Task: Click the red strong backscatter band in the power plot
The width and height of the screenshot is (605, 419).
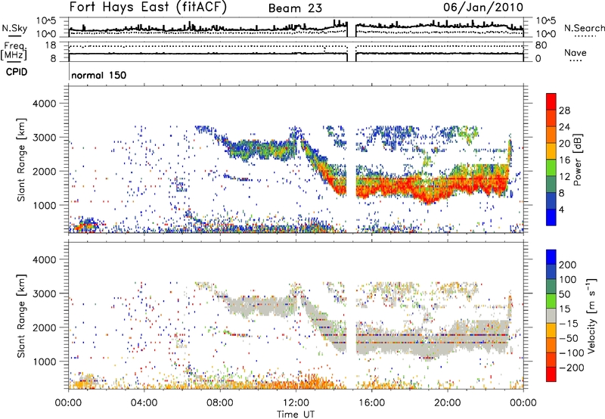Action: (x=432, y=186)
